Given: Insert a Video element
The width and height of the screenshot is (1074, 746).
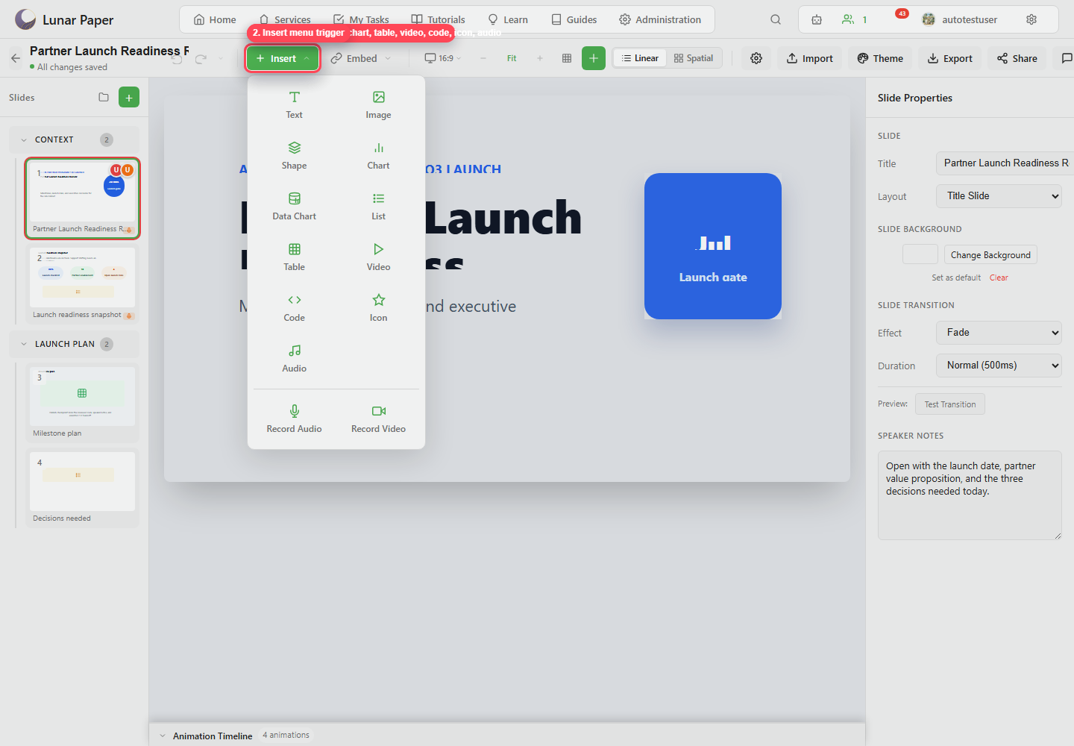Looking at the screenshot, I should point(378,257).
